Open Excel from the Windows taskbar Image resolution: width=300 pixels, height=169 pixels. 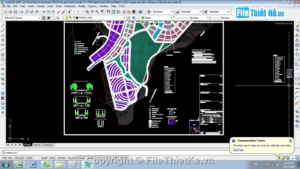coord(19,165)
